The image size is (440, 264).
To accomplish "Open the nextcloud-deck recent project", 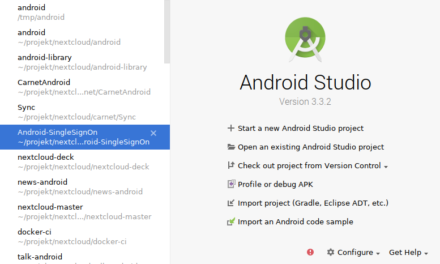I will (85, 162).
